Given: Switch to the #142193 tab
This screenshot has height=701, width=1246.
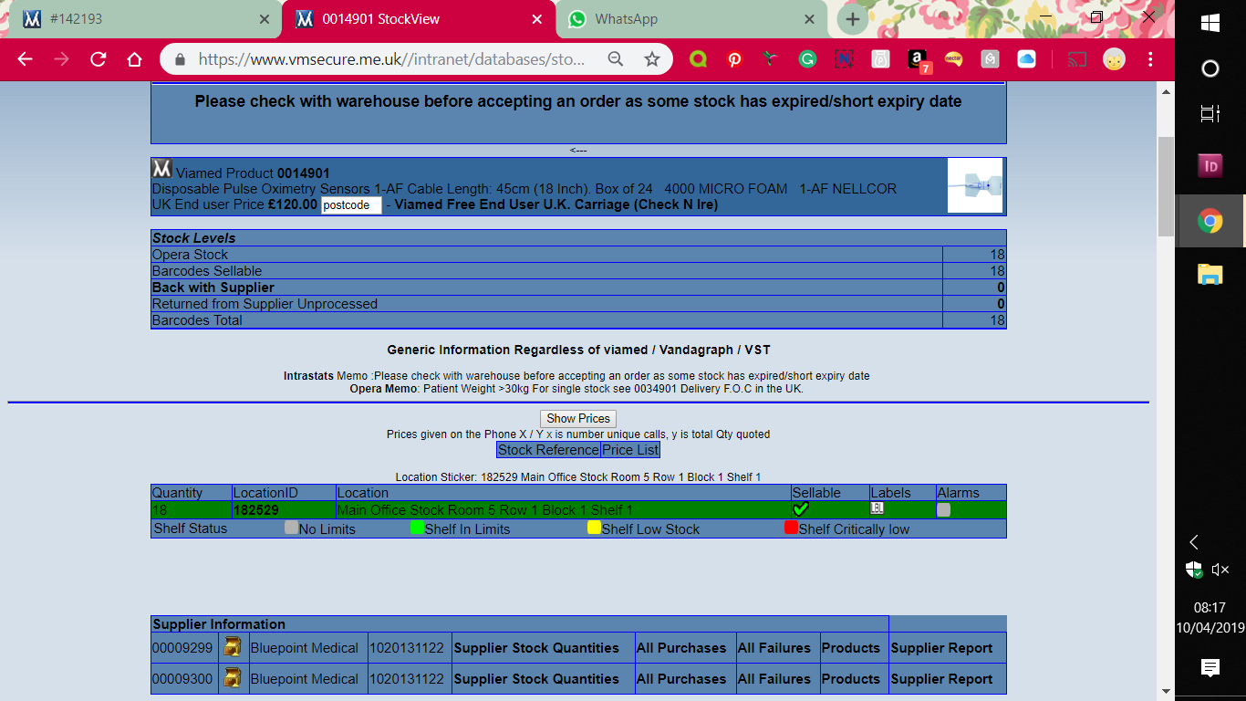Looking at the screenshot, I should 137,19.
